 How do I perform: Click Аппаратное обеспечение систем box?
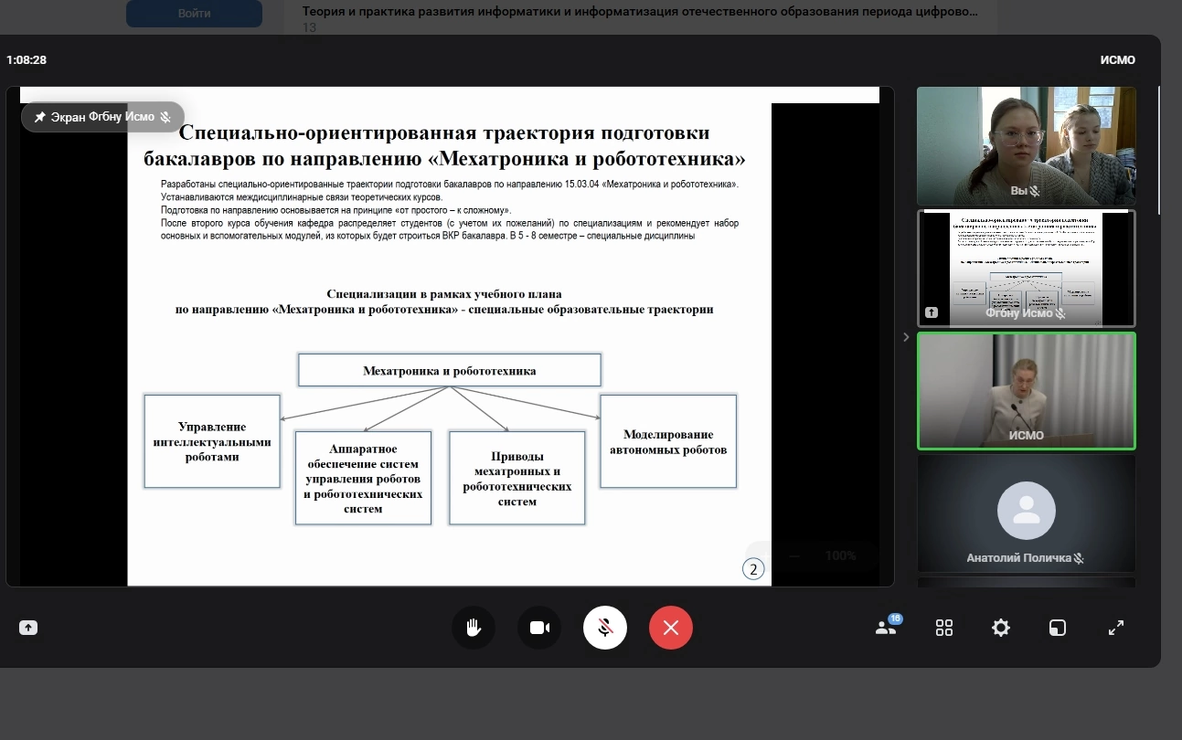point(363,478)
